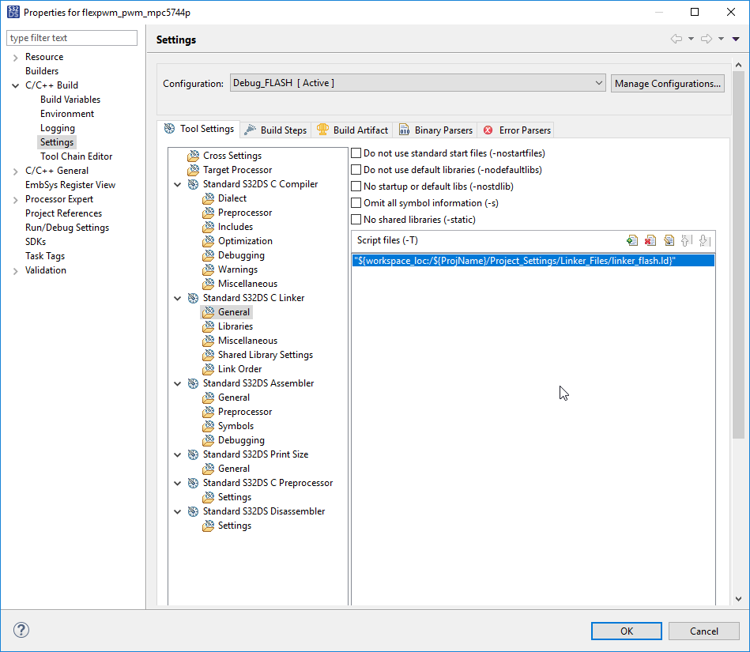Viewport: 750px width, 652px height.
Task: Click the OK button
Action: [627, 631]
